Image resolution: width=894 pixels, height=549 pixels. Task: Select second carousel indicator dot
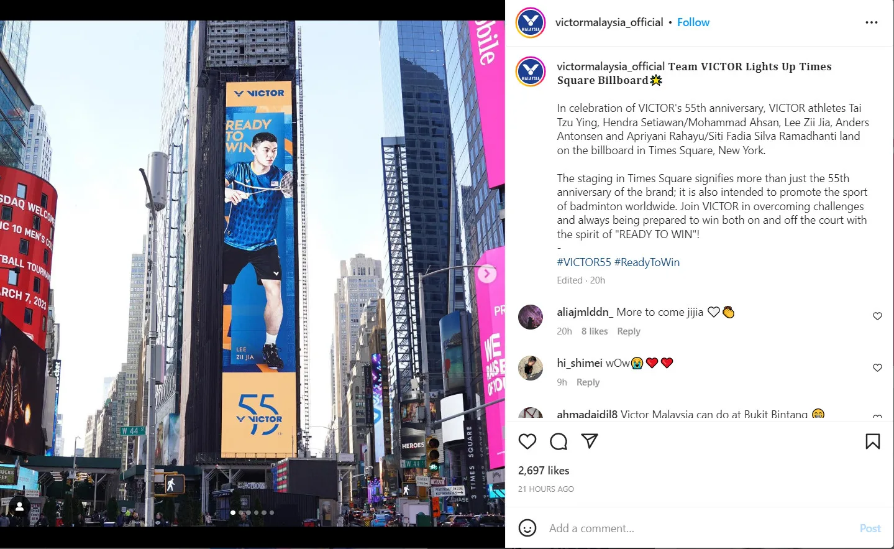point(240,513)
